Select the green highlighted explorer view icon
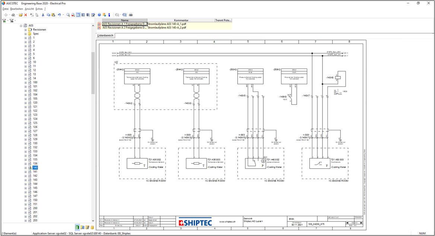 click(77, 227)
